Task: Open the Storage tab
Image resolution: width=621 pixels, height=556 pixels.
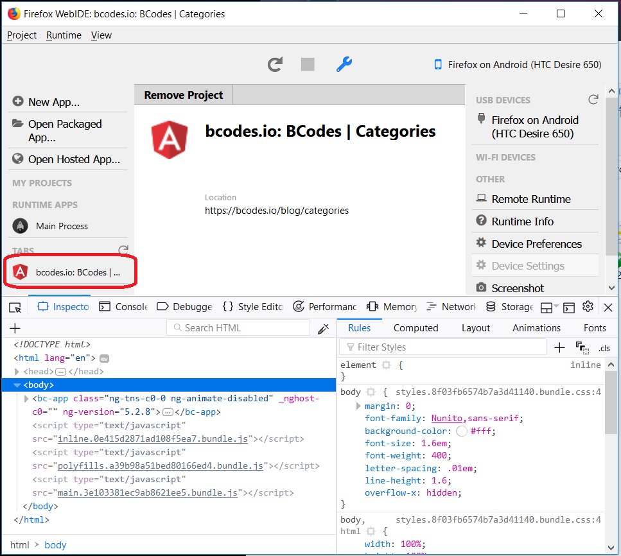Action: point(510,307)
